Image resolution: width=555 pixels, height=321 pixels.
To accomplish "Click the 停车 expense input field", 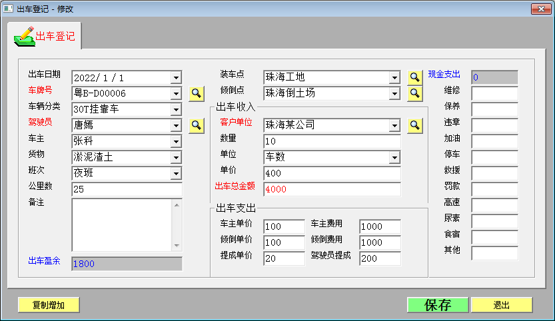I will pyautogui.click(x=494, y=157).
